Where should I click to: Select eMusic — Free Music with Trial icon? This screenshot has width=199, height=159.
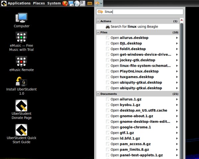(22, 41)
